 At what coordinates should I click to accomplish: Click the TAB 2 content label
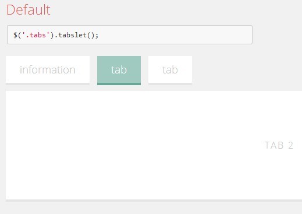279,145
